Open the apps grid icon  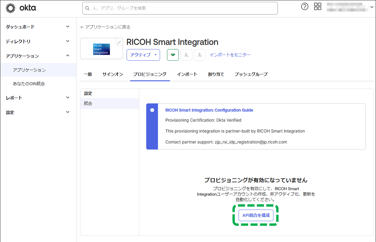click(x=318, y=6)
